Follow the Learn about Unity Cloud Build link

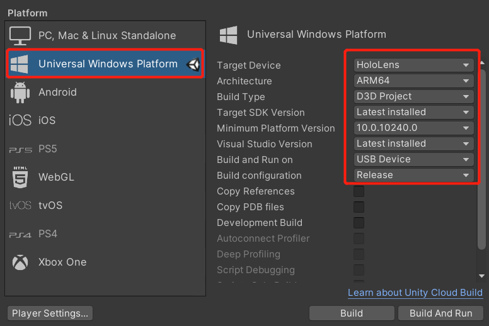point(415,293)
